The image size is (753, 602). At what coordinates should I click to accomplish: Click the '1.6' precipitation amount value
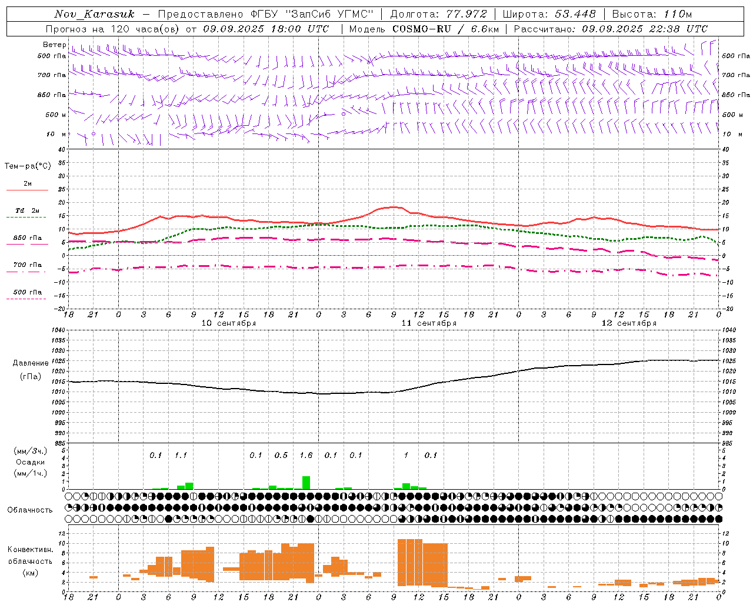[x=306, y=455]
